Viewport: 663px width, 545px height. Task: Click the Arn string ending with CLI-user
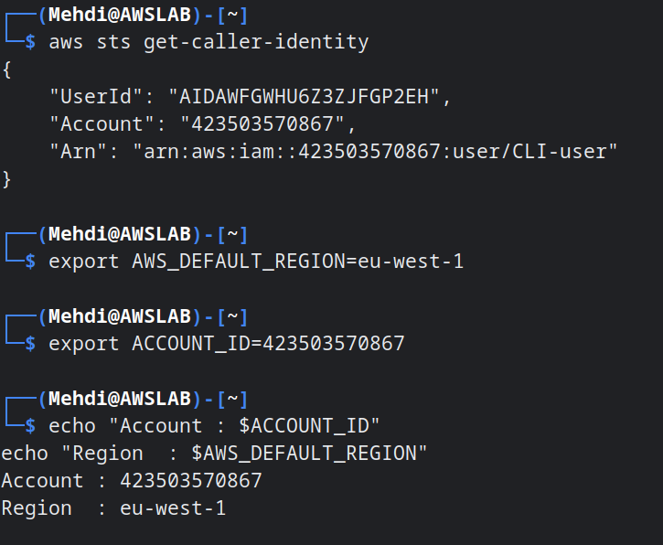[x=375, y=152]
